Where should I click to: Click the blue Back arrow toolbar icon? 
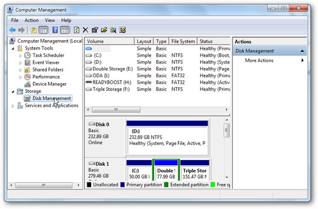(x=13, y=30)
